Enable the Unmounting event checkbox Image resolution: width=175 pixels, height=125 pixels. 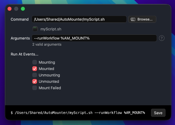(x=34, y=75)
